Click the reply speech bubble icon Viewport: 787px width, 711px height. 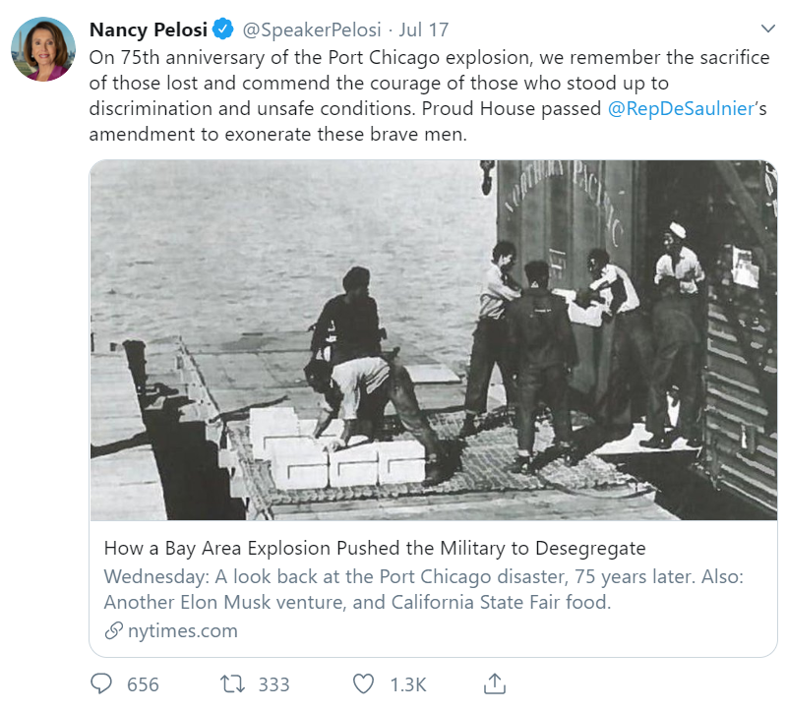[102, 683]
